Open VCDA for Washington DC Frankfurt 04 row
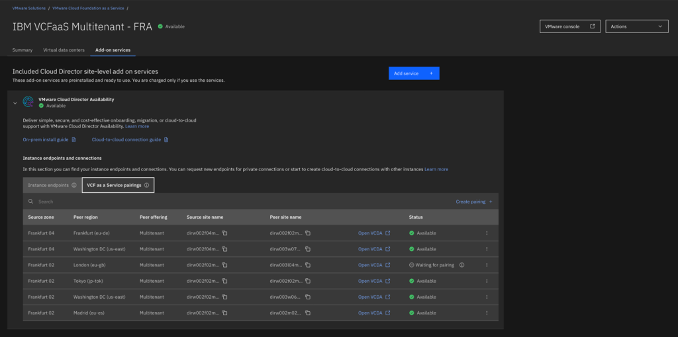Image resolution: width=678 pixels, height=337 pixels. tap(374, 249)
